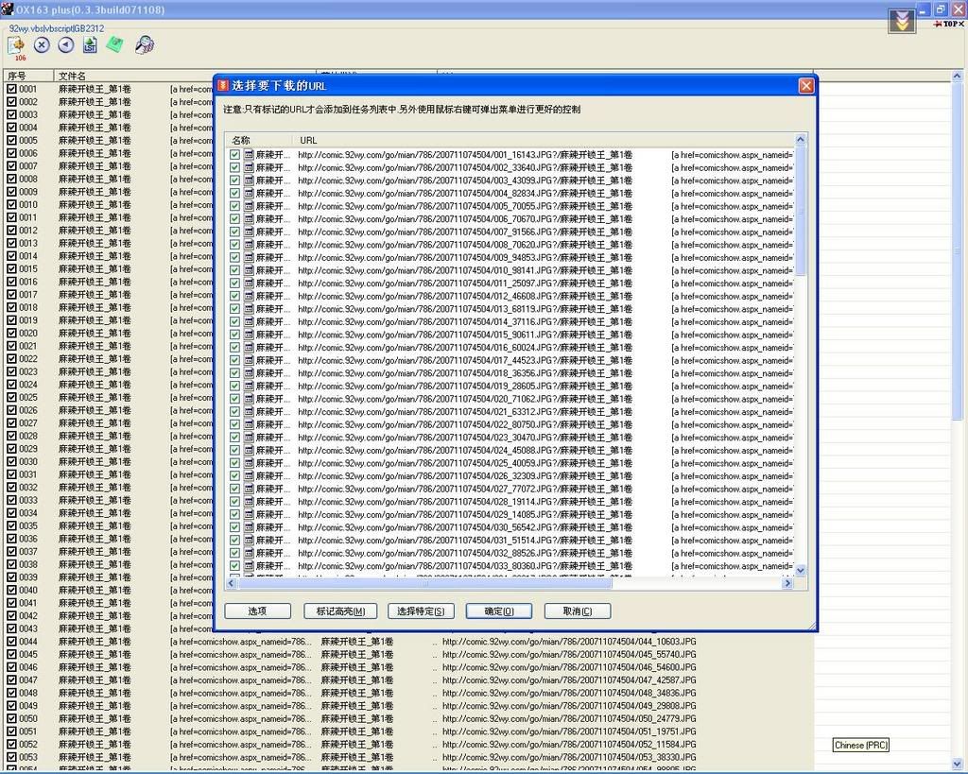This screenshot has width=968, height=774.
Task: Click the round X stop icon in toolbar
Action: [x=42, y=45]
